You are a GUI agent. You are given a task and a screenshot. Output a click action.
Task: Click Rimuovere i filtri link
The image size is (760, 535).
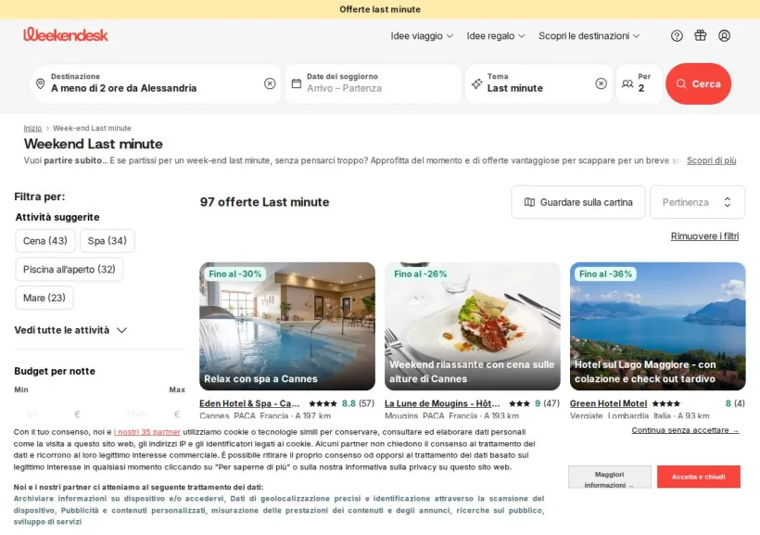[x=704, y=236]
